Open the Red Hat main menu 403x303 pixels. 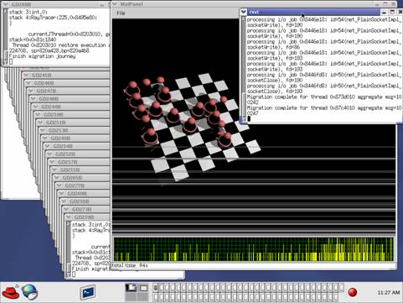[11, 292]
